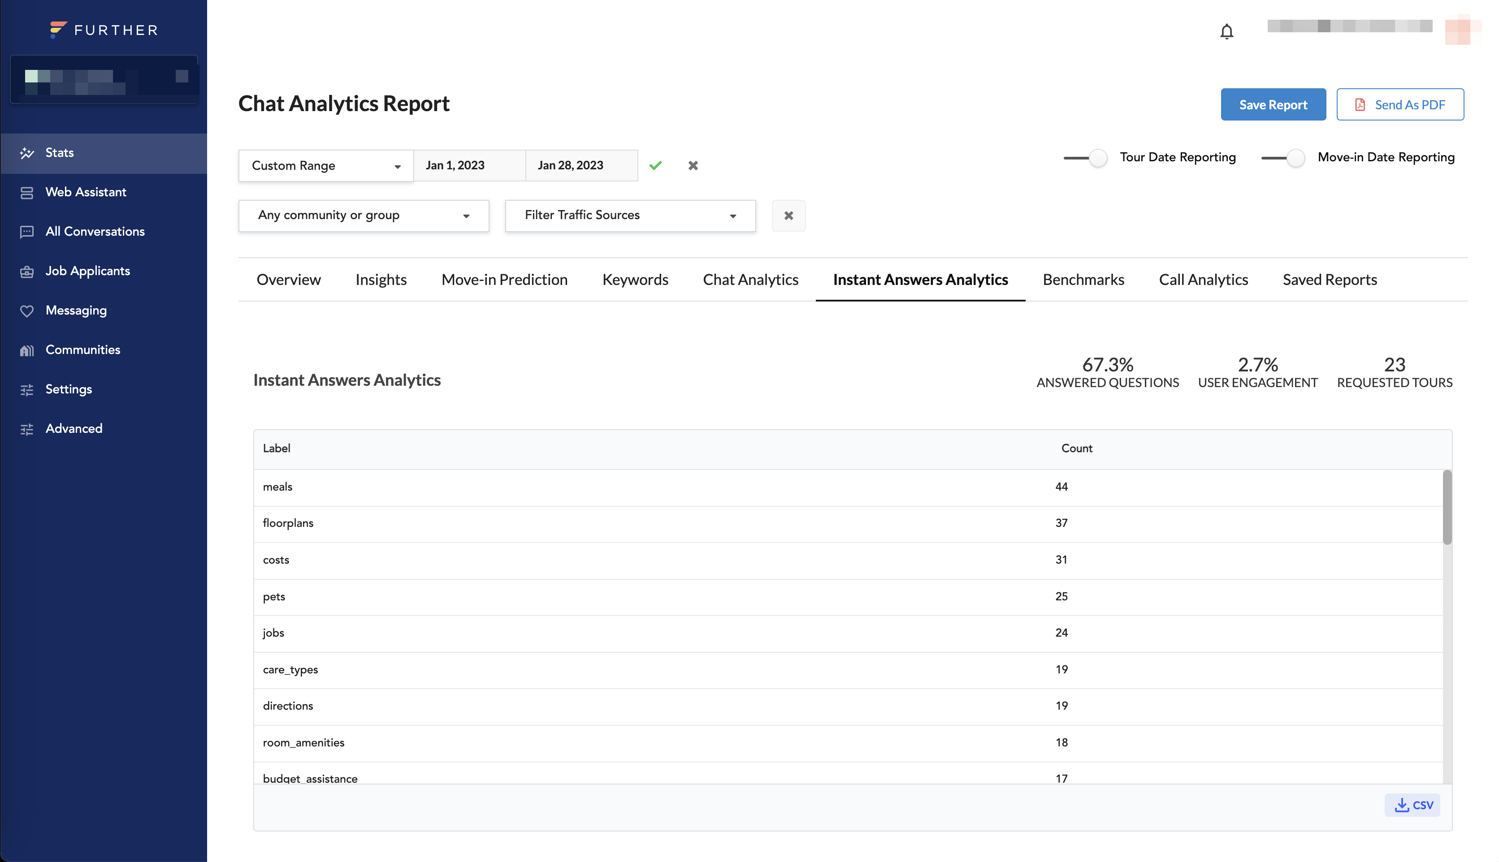Go to Job Applicants
Viewport: 1499px width, 862px height.
click(104, 272)
